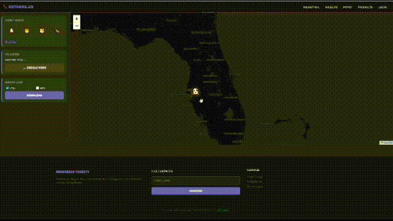This screenshot has height=221, width=393.
Task: Click the email input field in the footer
Action: pos(196,180)
